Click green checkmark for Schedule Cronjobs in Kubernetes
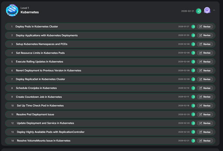The height and width of the screenshot is (151, 223). tap(193, 88)
